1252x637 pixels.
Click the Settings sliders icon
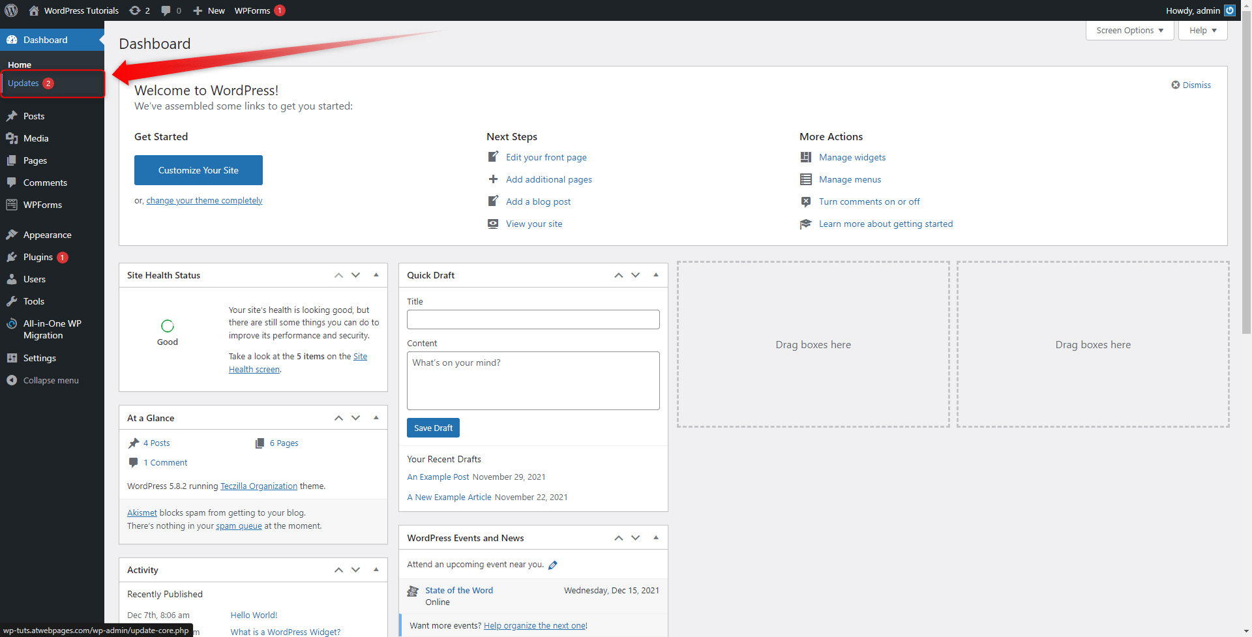tap(12, 358)
